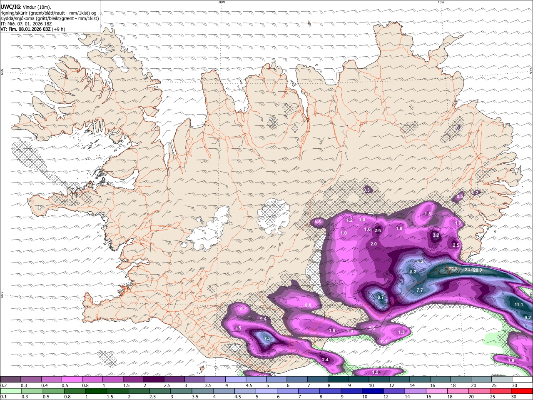Click the '9.2' precipitation value on the map

click(x=528, y=317)
